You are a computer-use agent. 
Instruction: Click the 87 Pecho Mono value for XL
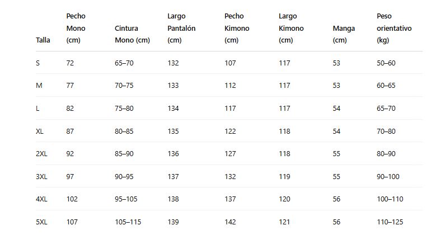tap(70, 132)
